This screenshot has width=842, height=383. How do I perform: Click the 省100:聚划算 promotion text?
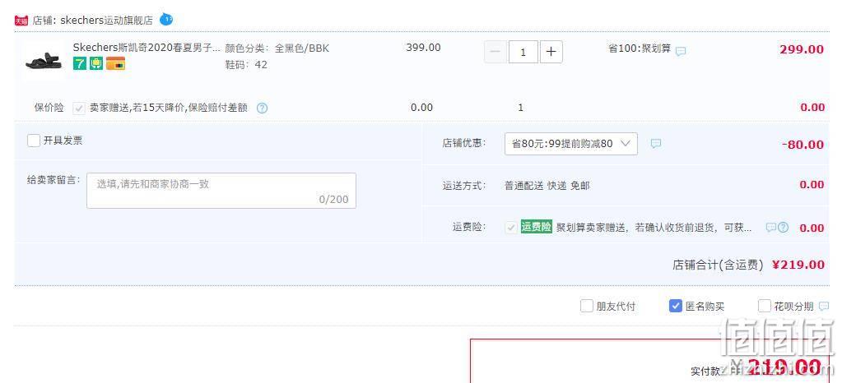(x=639, y=48)
